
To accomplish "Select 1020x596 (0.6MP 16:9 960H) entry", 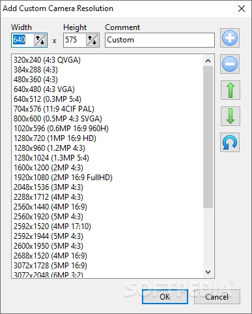I will (x=61, y=129).
